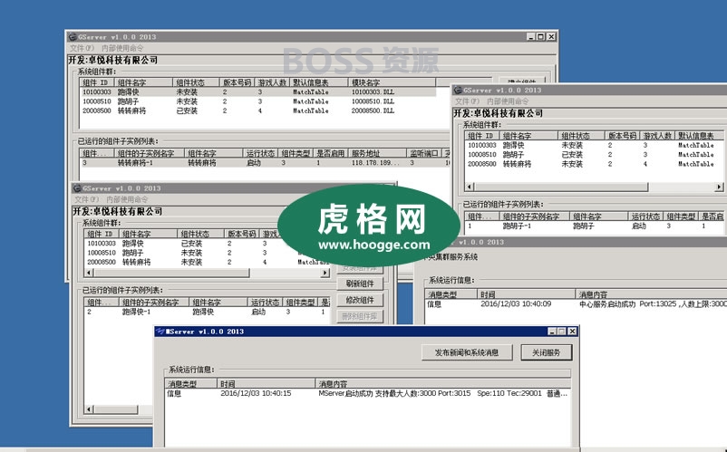Open 内部使用命令 menu in right GServer window

(x=508, y=101)
